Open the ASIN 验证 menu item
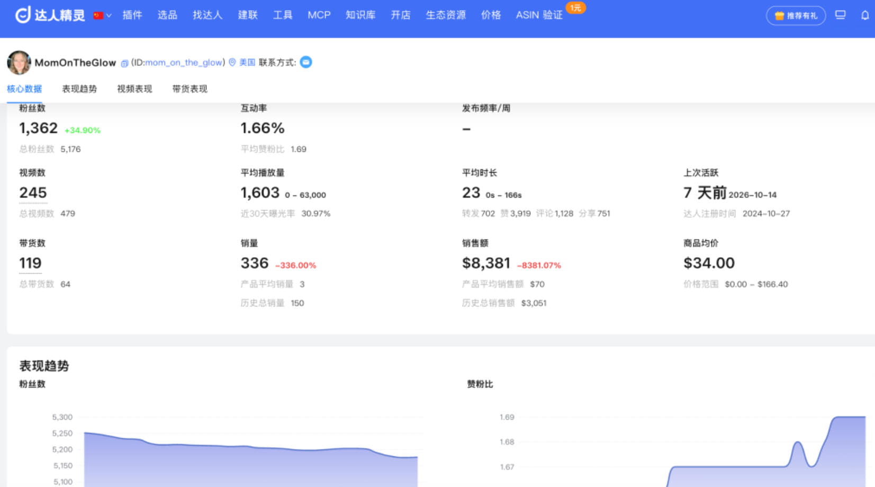Viewport: 875px width, 487px height. pyautogui.click(x=539, y=15)
